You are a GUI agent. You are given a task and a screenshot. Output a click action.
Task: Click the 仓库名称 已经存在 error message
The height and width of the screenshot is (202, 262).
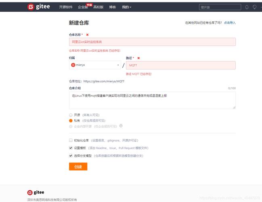point(95,50)
